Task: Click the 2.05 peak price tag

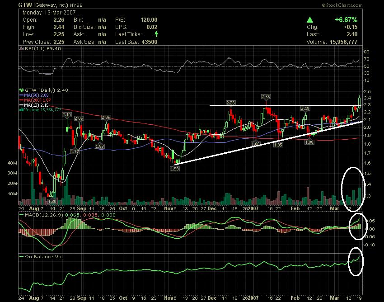Action: [x=79, y=118]
